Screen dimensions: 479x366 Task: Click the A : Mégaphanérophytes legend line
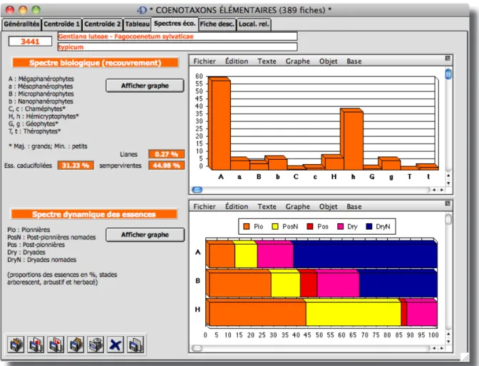tap(41, 79)
